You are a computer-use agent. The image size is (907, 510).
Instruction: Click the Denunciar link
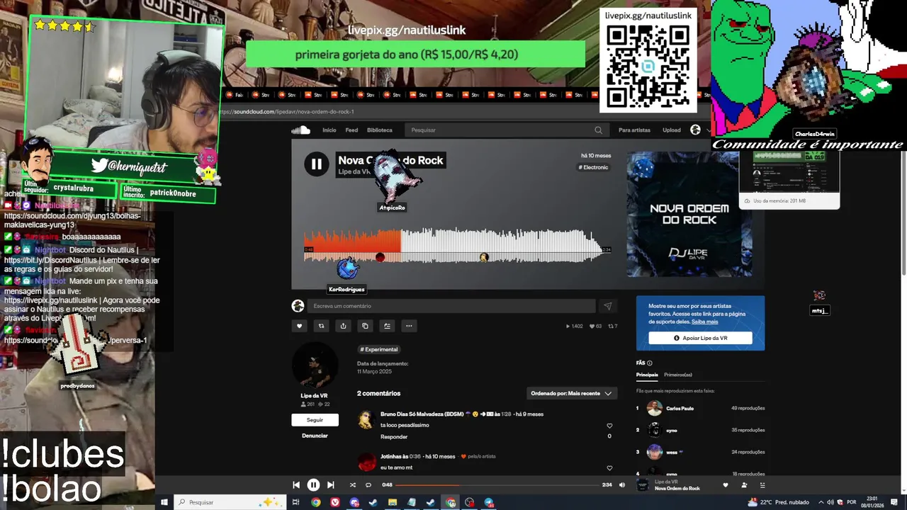pos(315,436)
